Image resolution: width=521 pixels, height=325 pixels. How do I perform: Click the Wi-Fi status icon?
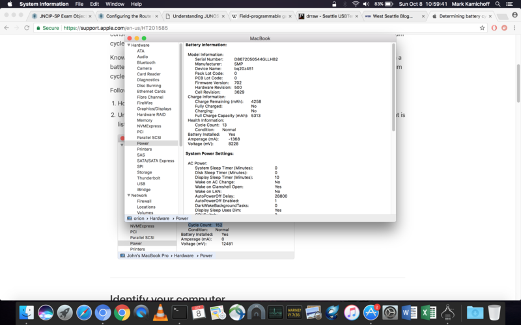[356, 4]
